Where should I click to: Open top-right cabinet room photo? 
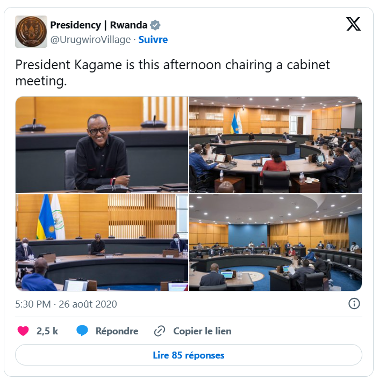276,145
